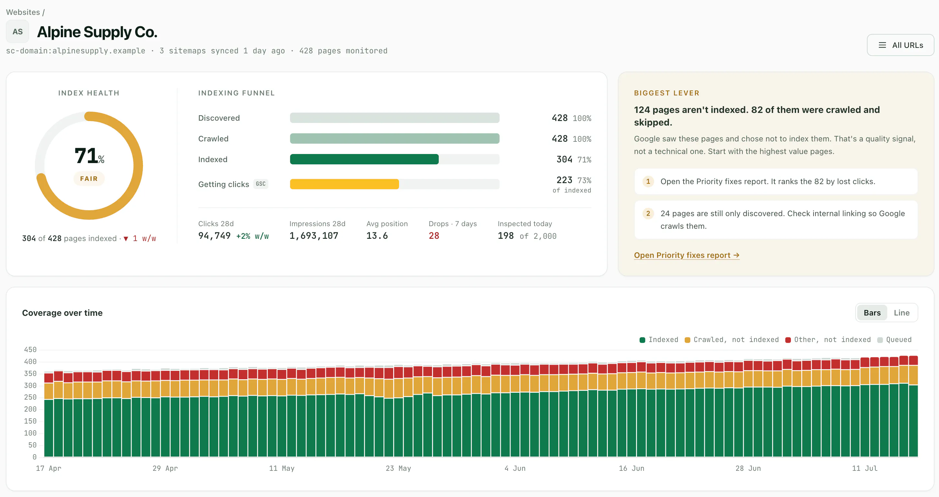The height and width of the screenshot is (497, 939).
Task: Click Impressions 28d value 1,693,107
Action: (x=314, y=236)
